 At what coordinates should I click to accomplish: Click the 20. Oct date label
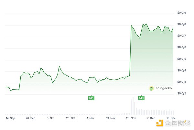tap(71, 118)
